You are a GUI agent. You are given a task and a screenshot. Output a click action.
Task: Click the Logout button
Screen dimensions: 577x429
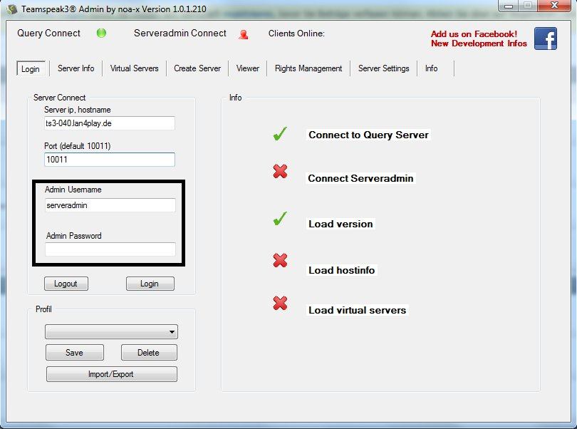66,284
